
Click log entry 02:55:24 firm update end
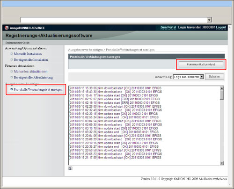[x=114, y=117]
